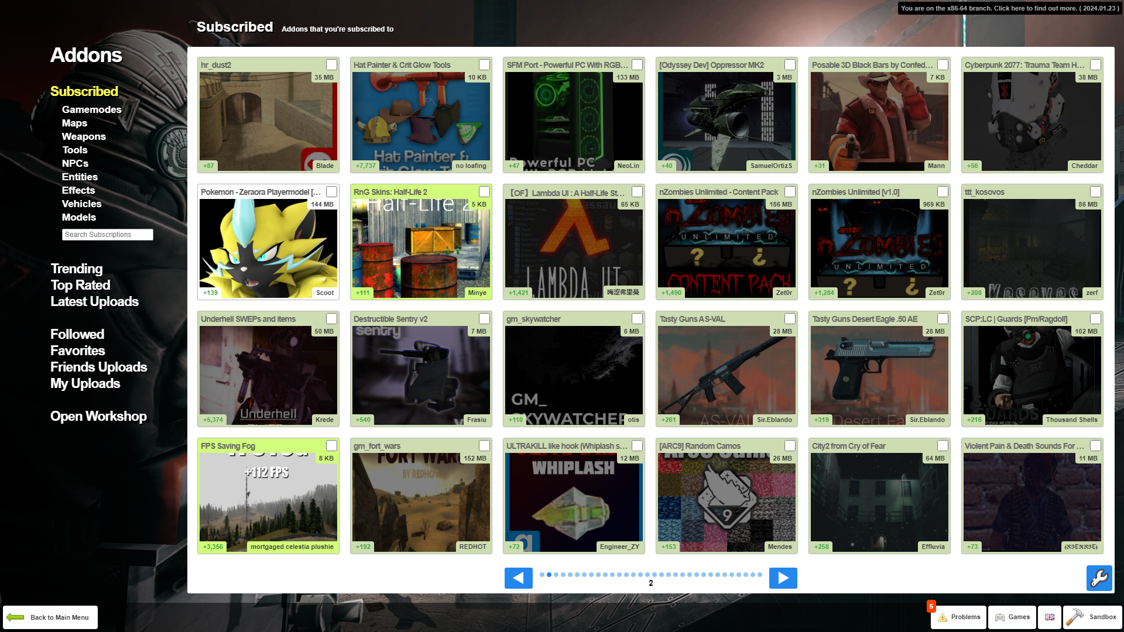Open the Tasty Guns Desert Eagle thumbnail
The height and width of the screenshot is (632, 1124).
pyautogui.click(x=879, y=376)
